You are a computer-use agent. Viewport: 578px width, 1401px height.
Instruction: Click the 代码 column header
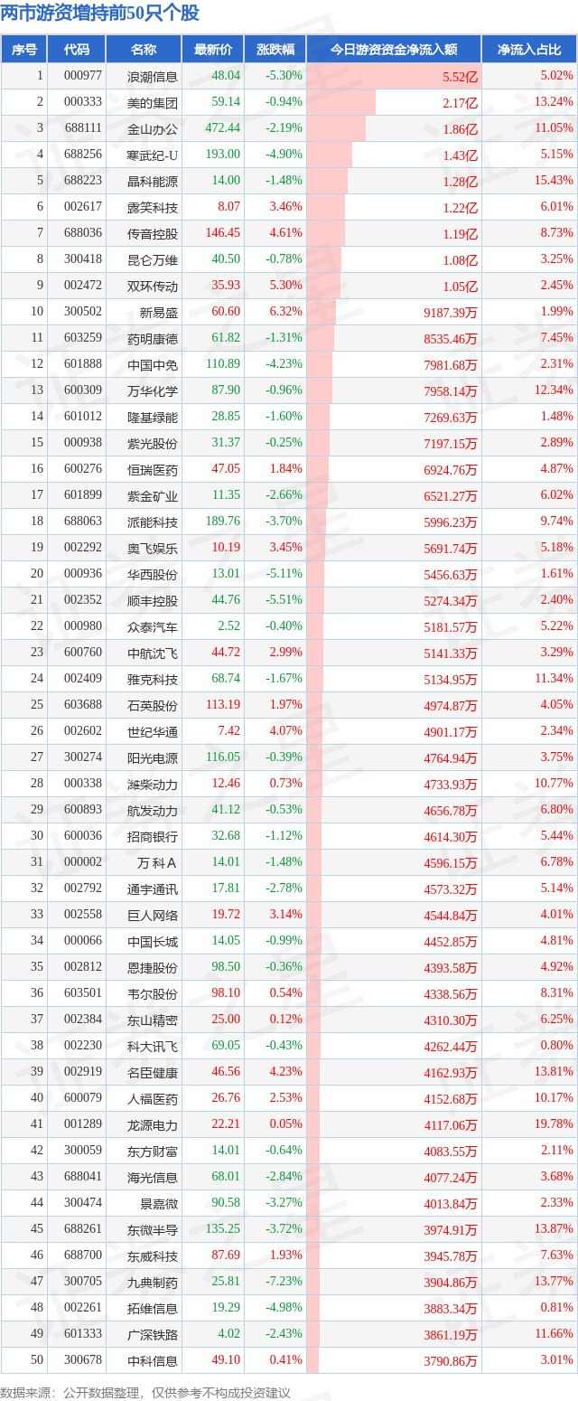point(77,50)
